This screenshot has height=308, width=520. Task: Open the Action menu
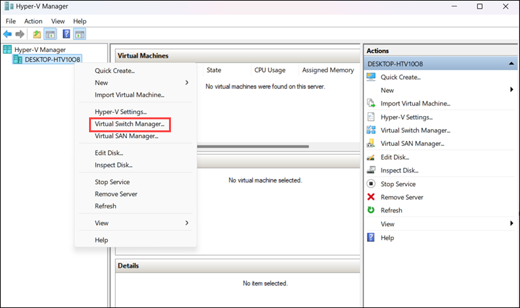click(x=33, y=21)
